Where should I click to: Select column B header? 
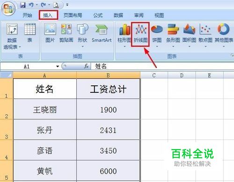(x=108, y=76)
